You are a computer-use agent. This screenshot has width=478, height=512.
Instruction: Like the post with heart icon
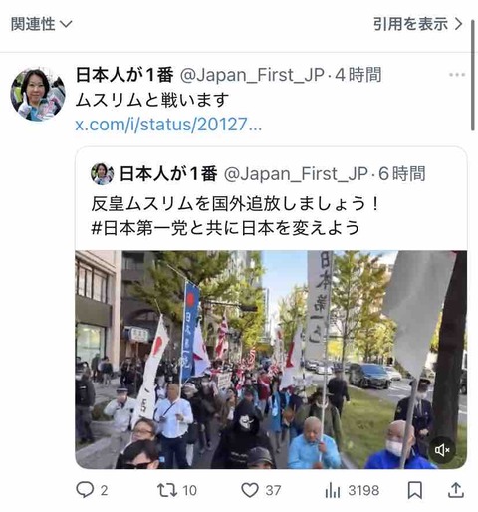pos(250,490)
